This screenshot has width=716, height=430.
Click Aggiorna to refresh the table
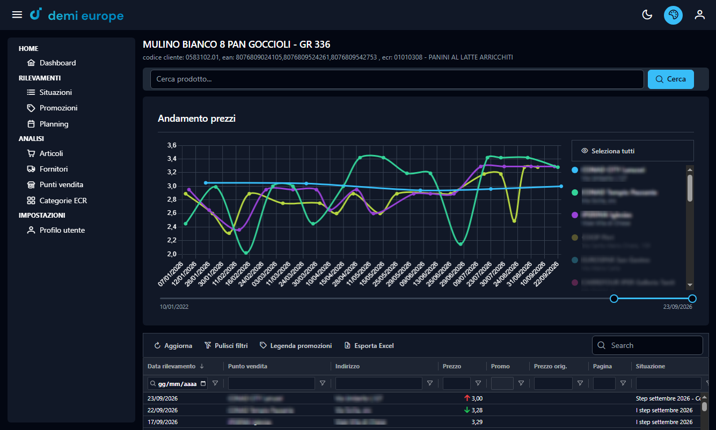pyautogui.click(x=173, y=346)
